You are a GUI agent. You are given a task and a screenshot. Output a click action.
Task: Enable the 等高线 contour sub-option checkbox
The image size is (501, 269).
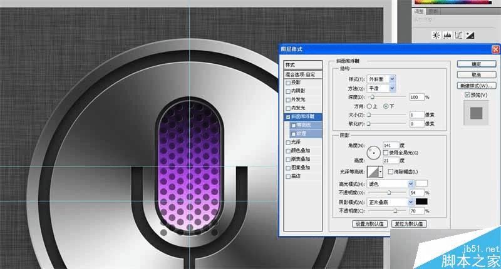(x=294, y=125)
